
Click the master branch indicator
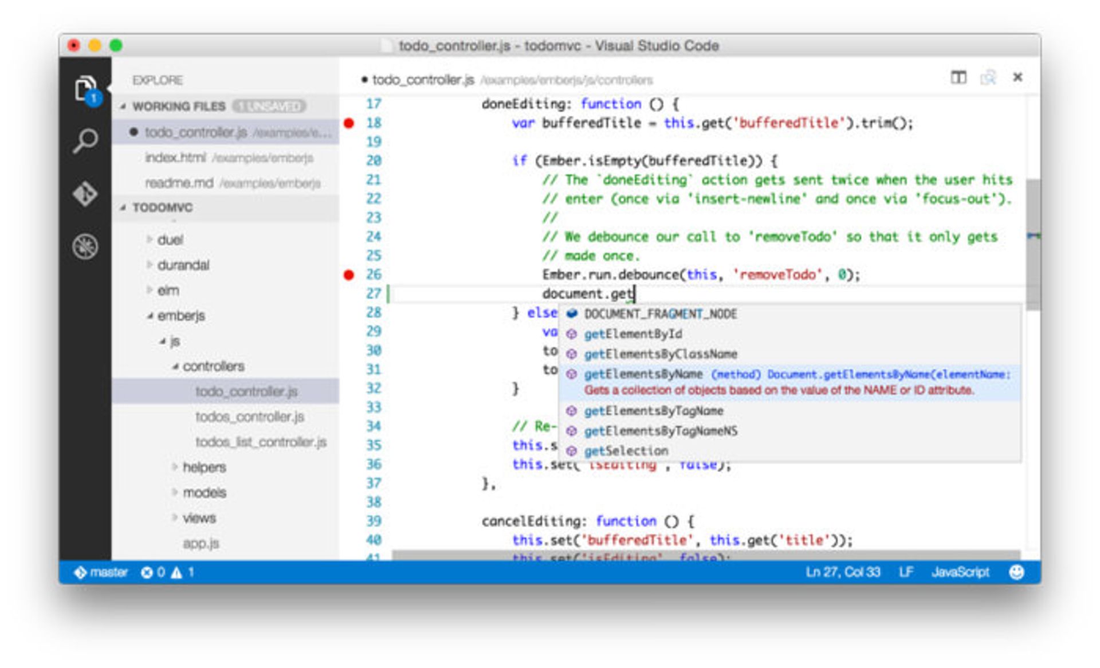coord(101,572)
